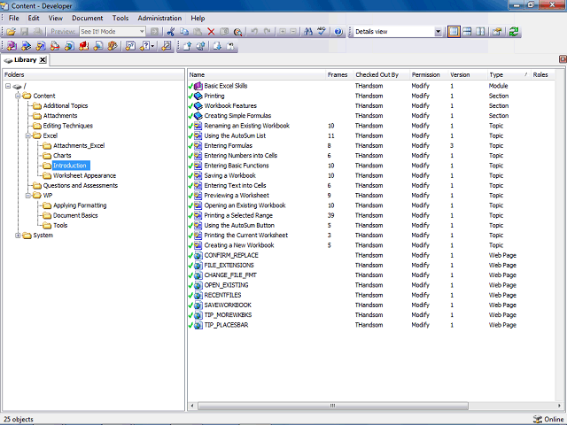Open the See It! Mode preview dropdown
The width and height of the screenshot is (567, 425).
click(x=142, y=32)
